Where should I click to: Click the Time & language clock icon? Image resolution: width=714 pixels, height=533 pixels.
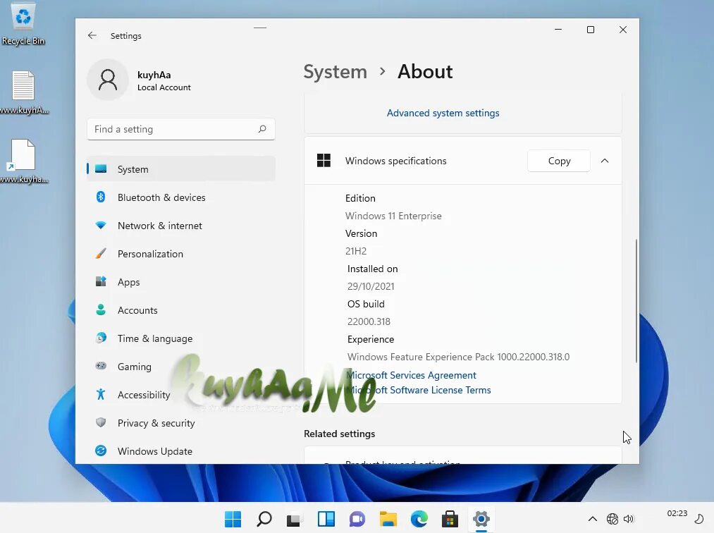click(101, 338)
